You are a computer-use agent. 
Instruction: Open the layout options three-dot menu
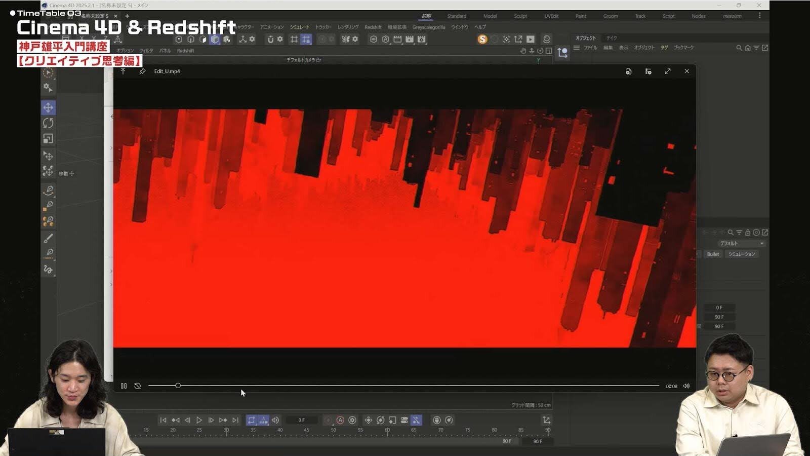pos(759,16)
